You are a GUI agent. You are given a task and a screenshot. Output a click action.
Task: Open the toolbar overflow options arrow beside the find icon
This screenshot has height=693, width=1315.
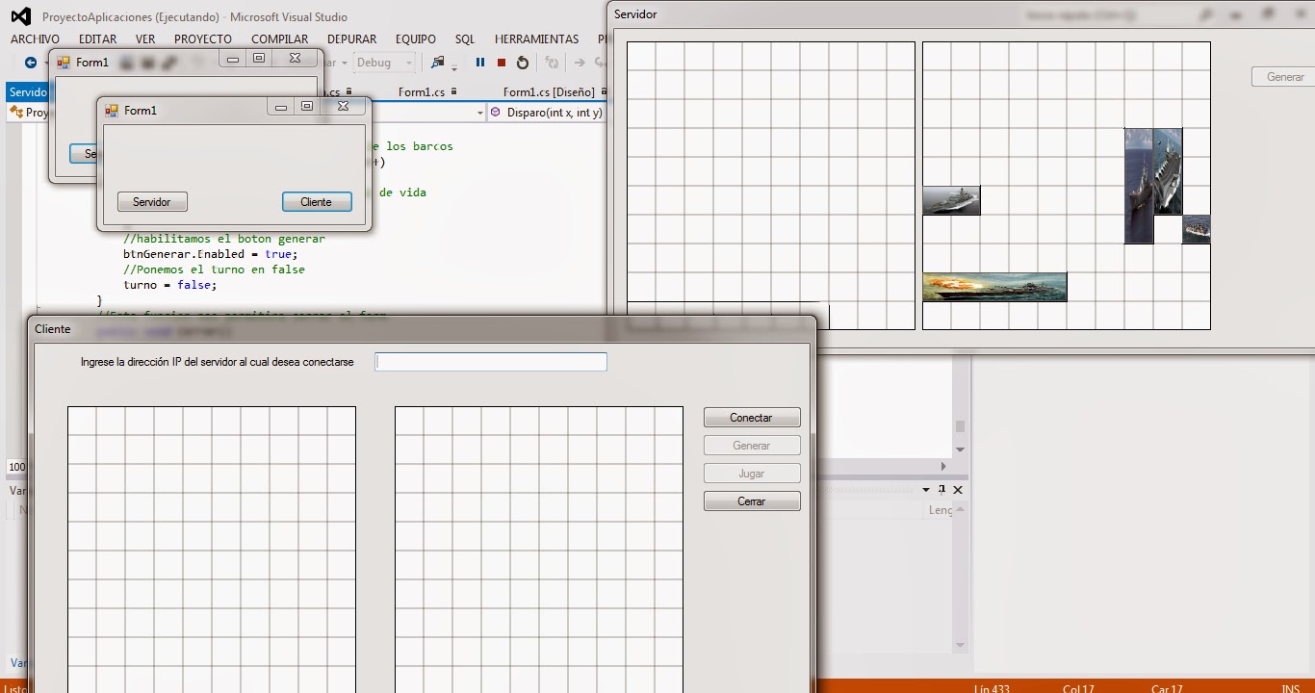pos(453,66)
